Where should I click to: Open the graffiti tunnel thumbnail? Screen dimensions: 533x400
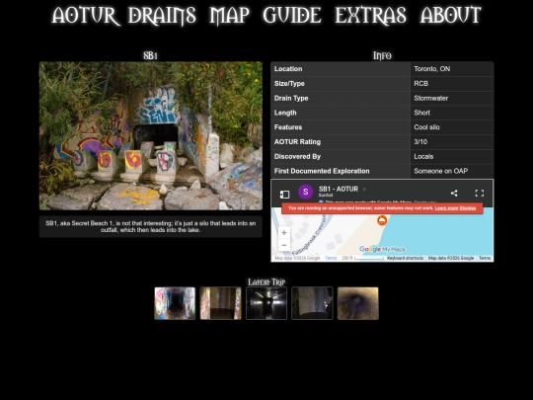click(175, 303)
